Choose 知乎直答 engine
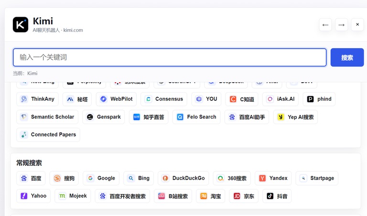Viewport: 367px width, 216px height. (149, 117)
